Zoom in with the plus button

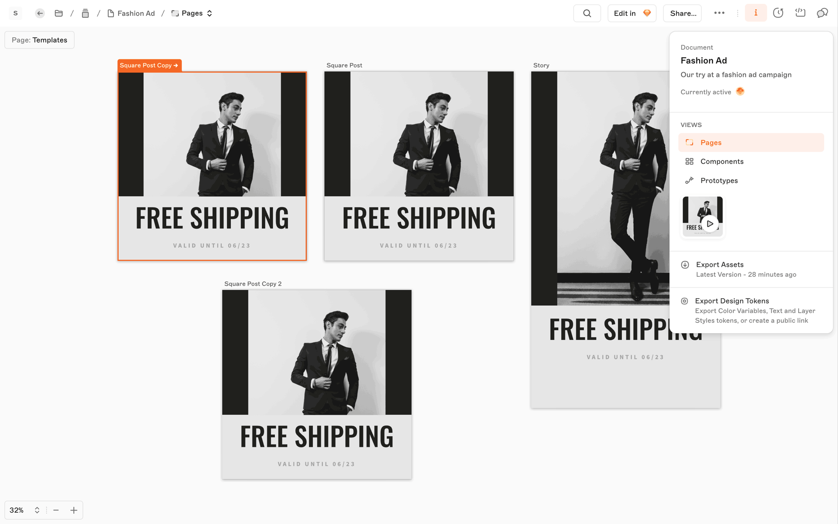point(74,510)
